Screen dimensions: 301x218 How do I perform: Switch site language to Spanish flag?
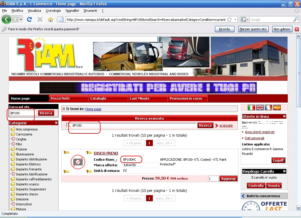click(277, 108)
